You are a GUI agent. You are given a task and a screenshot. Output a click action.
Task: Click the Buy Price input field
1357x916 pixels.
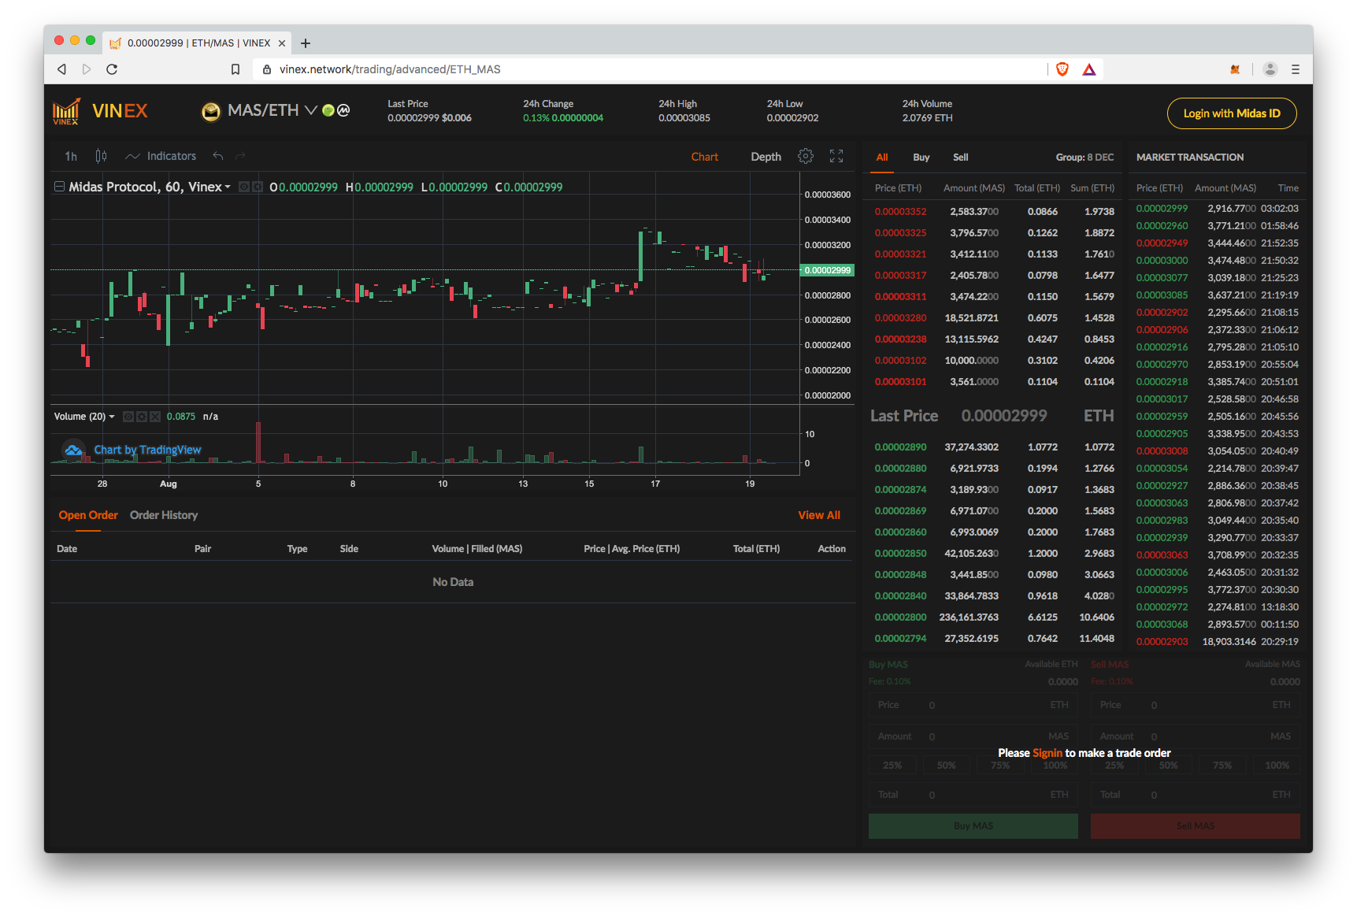point(973,705)
